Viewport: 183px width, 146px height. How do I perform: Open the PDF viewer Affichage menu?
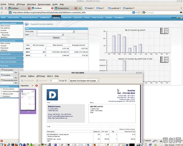point(41,76)
